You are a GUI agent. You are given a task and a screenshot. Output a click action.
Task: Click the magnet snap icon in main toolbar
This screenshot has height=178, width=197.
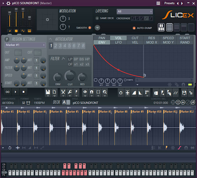[92, 92]
